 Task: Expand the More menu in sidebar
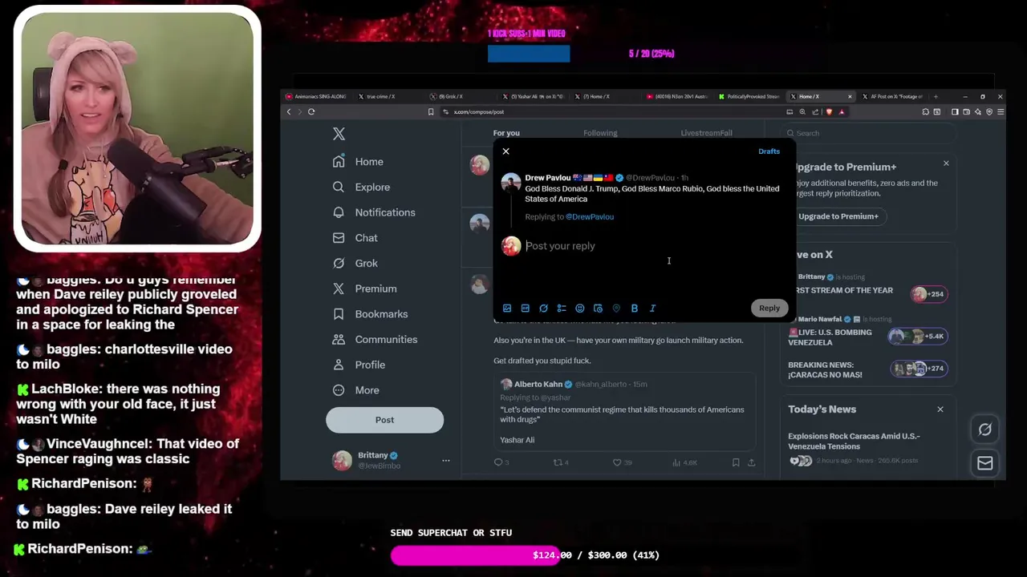(355, 390)
